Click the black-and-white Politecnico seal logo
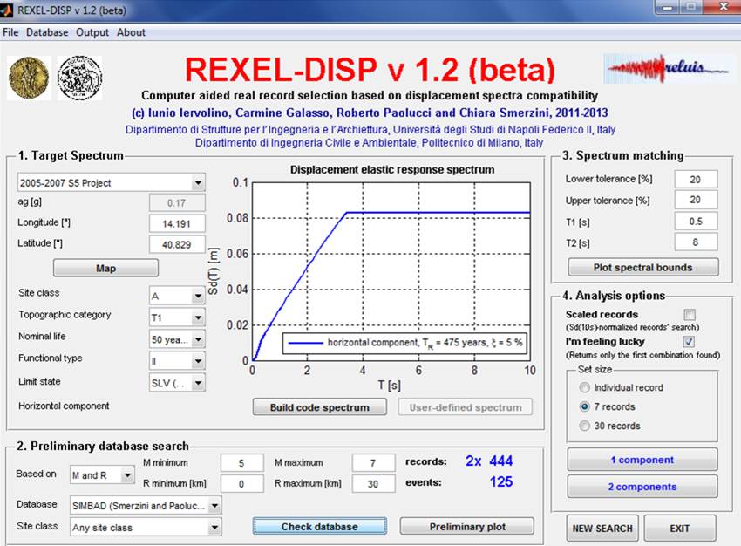Screen dimensions: 741x546 click(80, 78)
